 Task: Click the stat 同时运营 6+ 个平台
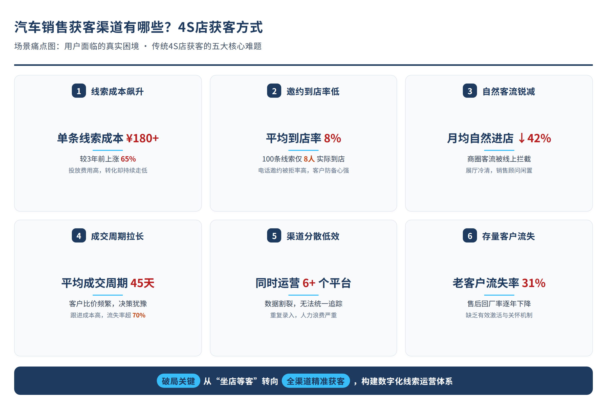(303, 283)
